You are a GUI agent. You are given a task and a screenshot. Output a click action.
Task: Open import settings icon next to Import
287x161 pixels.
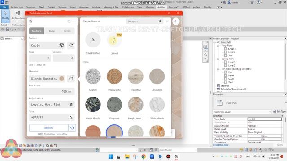[x=72, y=128]
